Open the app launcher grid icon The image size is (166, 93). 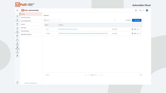coord(17,10)
